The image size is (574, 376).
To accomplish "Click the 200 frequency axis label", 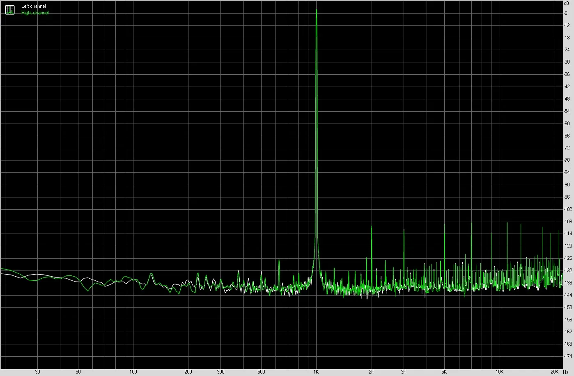I will coord(188,372).
